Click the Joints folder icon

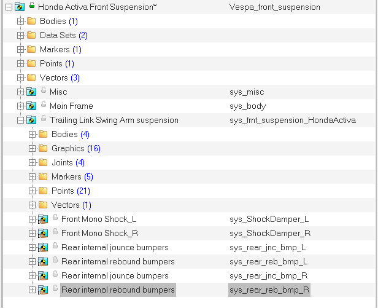43,163
